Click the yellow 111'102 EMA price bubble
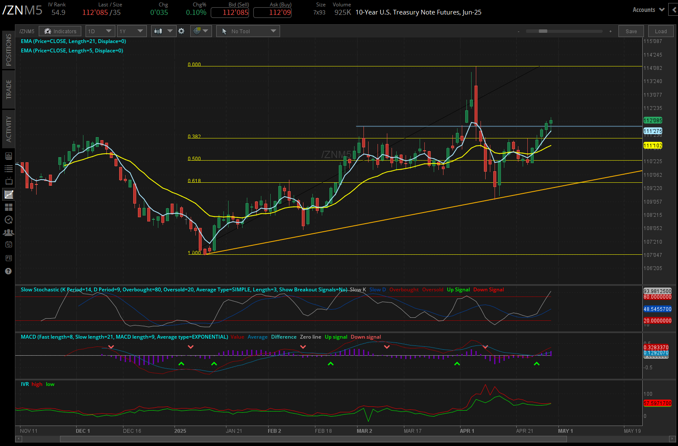Image resolution: width=678 pixels, height=446 pixels. (x=653, y=146)
